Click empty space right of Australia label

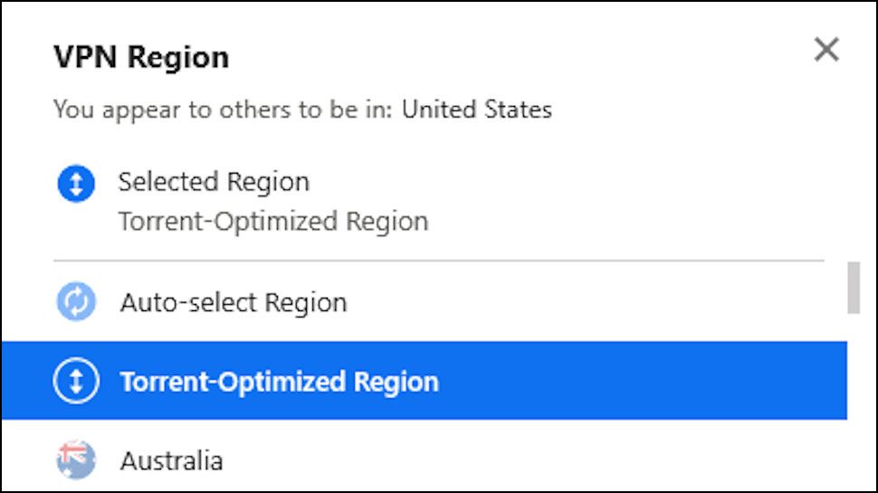click(543, 460)
